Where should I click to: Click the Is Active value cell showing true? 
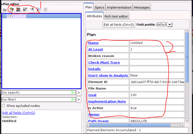click(x=157, y=108)
